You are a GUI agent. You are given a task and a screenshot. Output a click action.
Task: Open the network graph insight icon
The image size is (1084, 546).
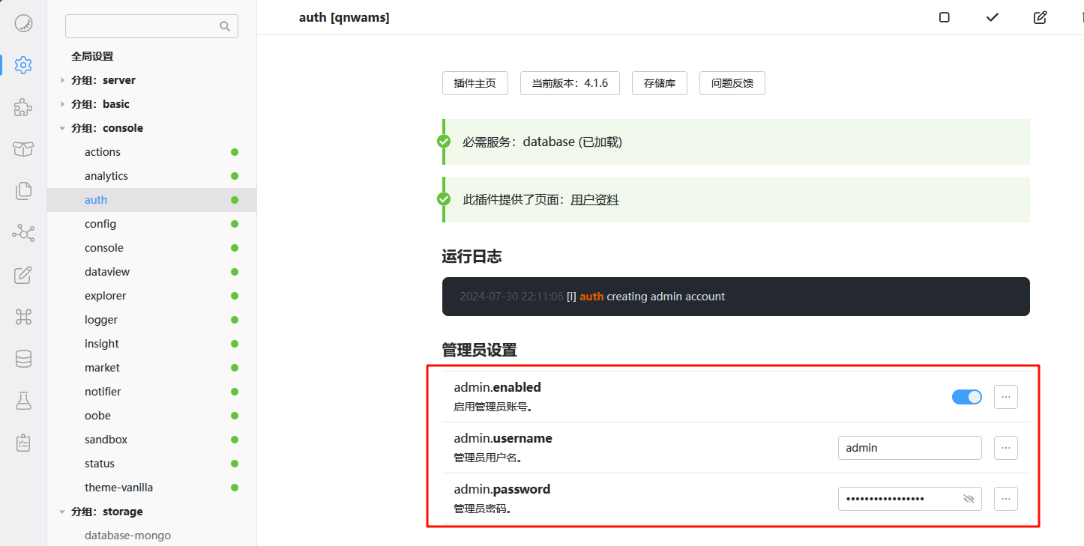(23, 234)
